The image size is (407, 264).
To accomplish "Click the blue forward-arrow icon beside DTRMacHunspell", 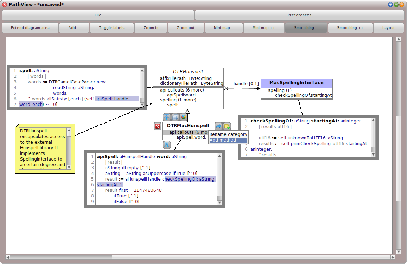I will click(x=218, y=126).
